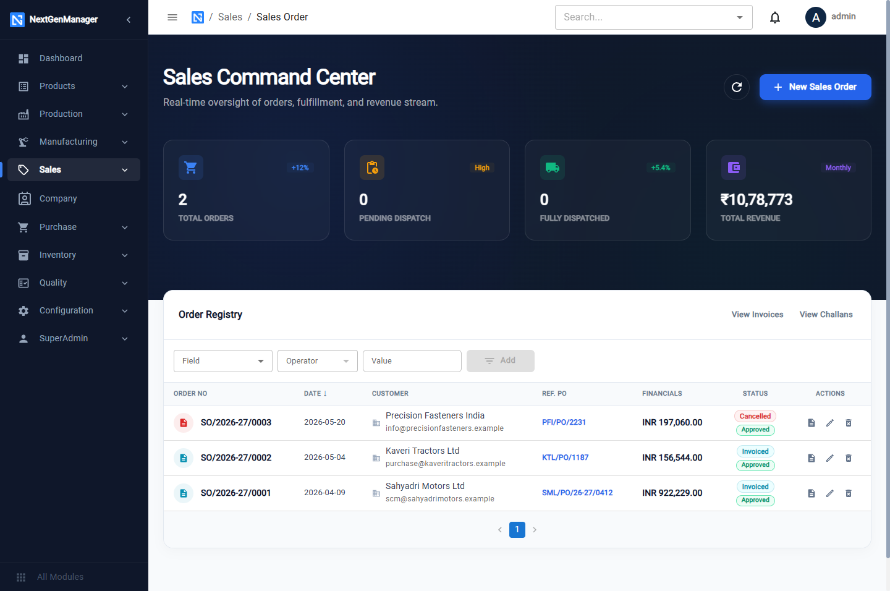Open the top Search dropdown box
Viewport: 890px width, 591px height.
click(x=654, y=17)
